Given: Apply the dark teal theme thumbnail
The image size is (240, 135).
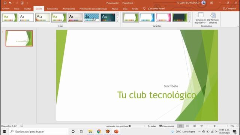Looking at the screenshot, I should tap(108, 18).
